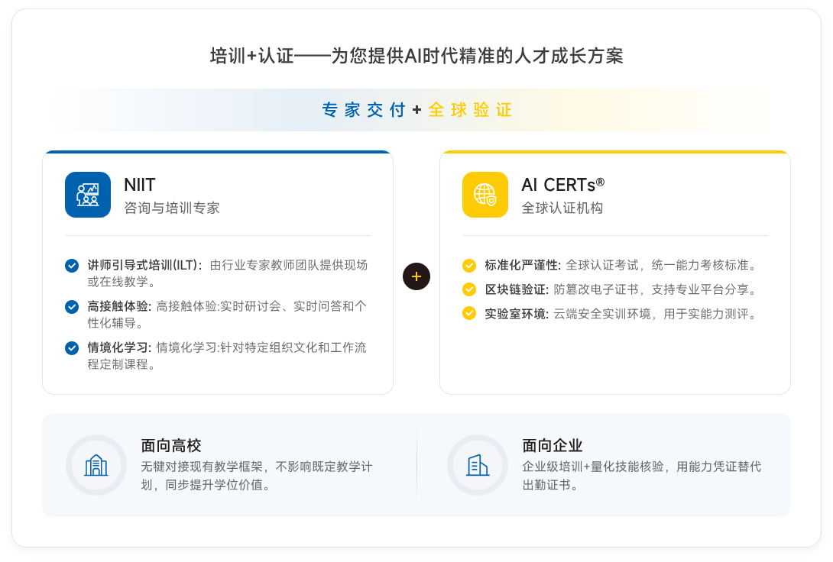Click the bold label 实验室环境
The image size is (833, 562).
pyautogui.click(x=517, y=314)
